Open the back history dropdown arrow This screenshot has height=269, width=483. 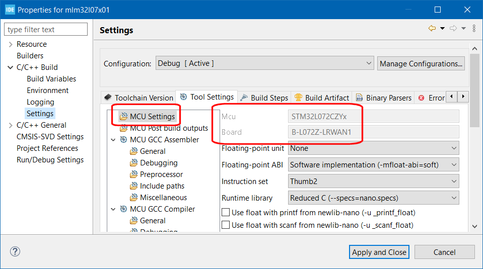tap(442, 28)
